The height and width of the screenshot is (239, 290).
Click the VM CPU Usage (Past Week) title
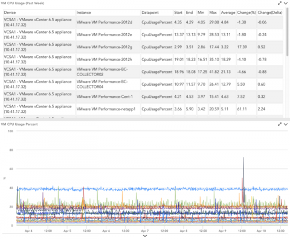coord(22,3)
